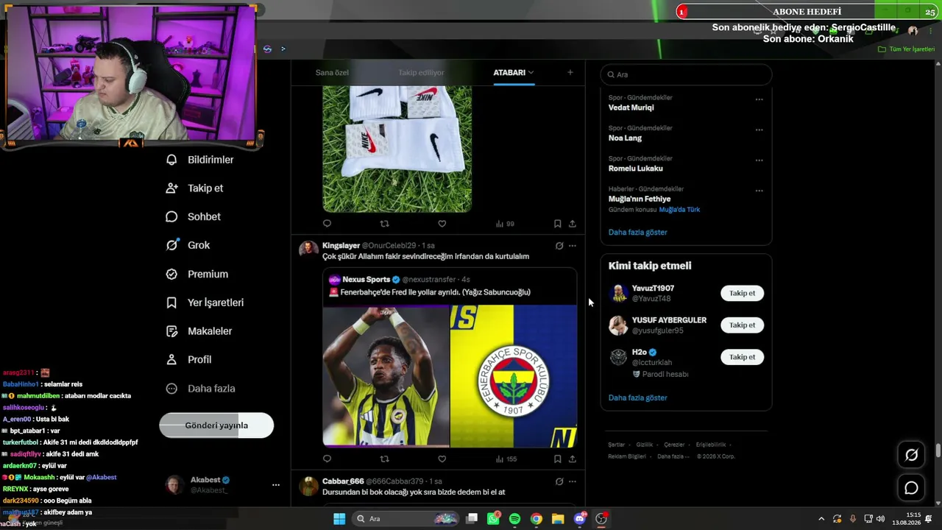This screenshot has width=942, height=530.
Task: Open more options for Cabbar_666's post
Action: coord(573,481)
